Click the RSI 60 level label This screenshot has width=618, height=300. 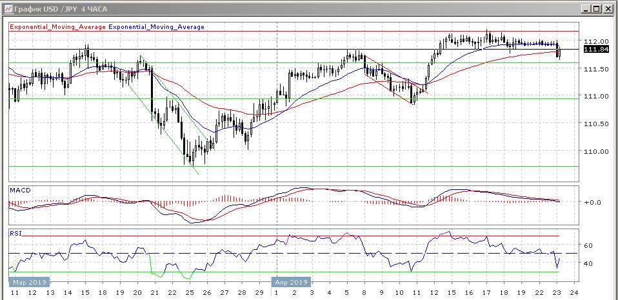tap(588, 245)
